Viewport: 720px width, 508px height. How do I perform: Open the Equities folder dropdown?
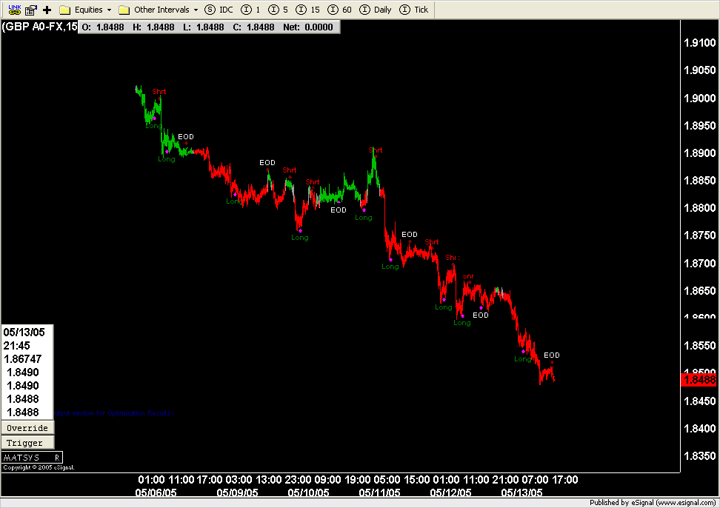pos(85,10)
